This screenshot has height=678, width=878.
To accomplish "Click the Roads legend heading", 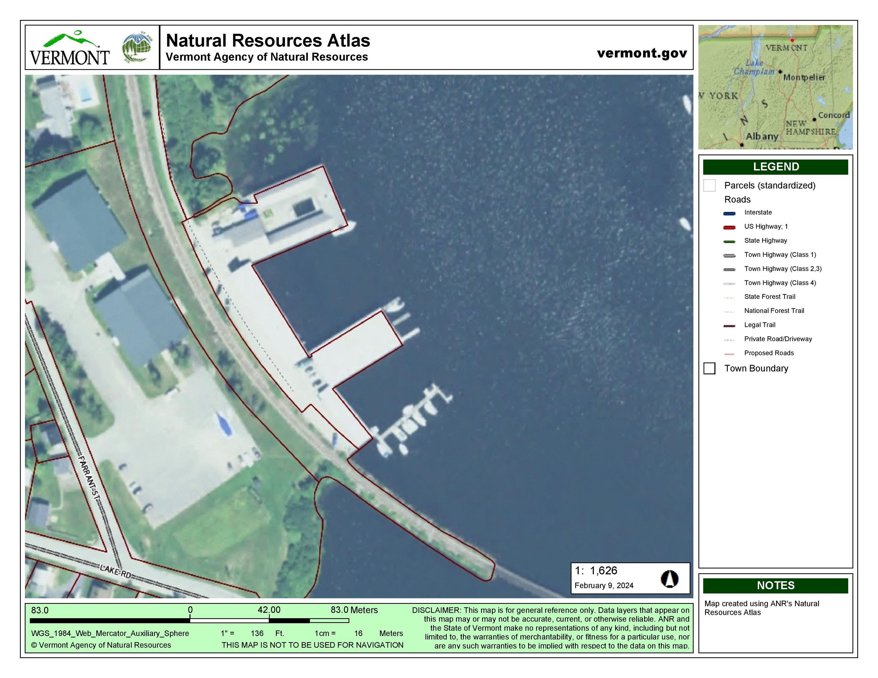I will point(737,200).
